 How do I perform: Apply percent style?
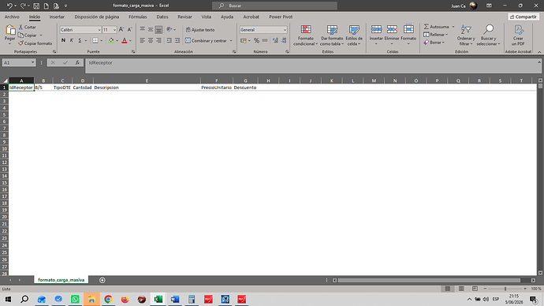256,40
